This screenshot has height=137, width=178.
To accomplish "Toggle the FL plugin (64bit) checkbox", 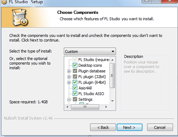I will 75,82.
